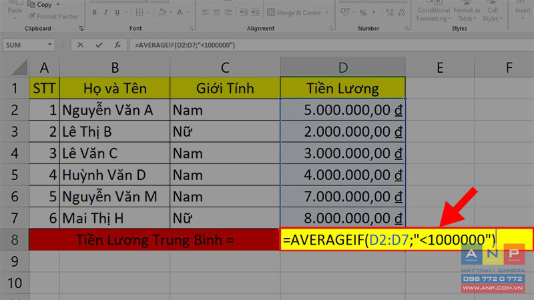Toggle Bold formatting in Font group

point(94,13)
